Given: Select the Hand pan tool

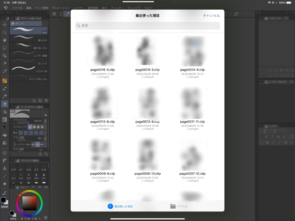Looking at the screenshot, I should [5, 40].
